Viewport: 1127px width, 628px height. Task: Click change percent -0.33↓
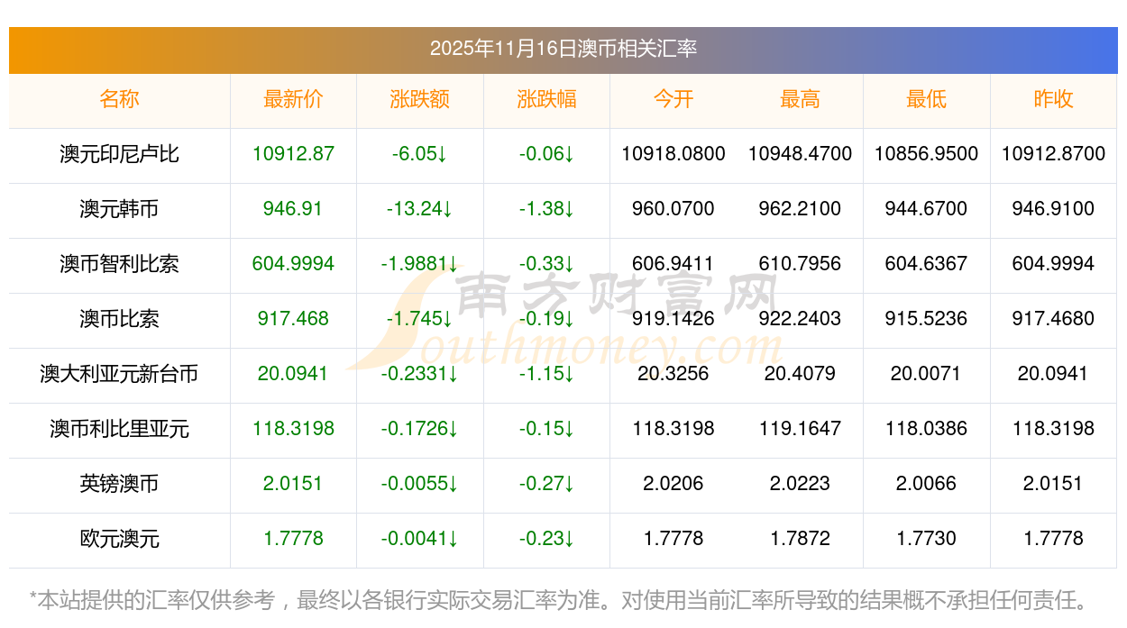click(546, 264)
